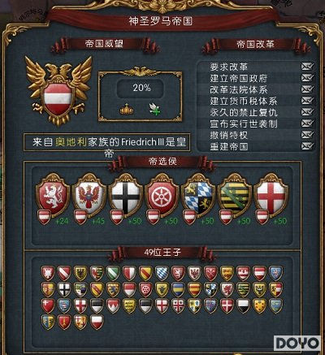Click the 20% imperial authority value box

coord(141,88)
